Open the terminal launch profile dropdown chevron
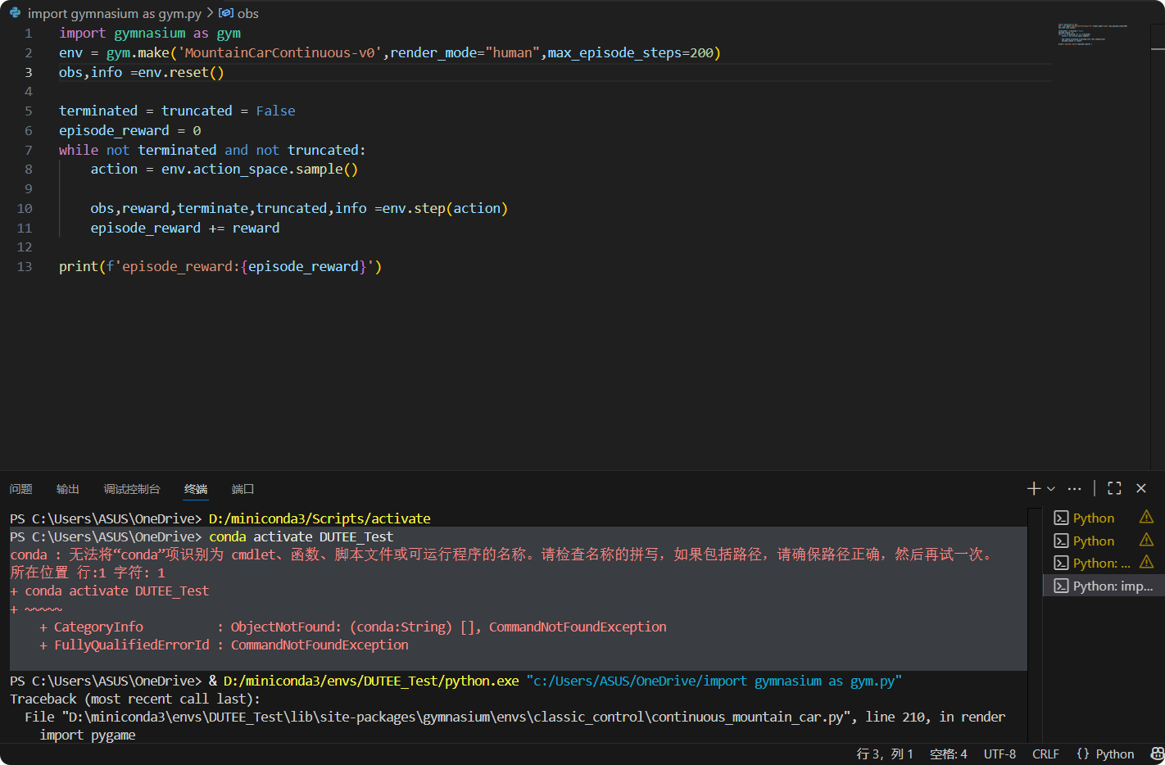The image size is (1165, 765). point(1051,488)
